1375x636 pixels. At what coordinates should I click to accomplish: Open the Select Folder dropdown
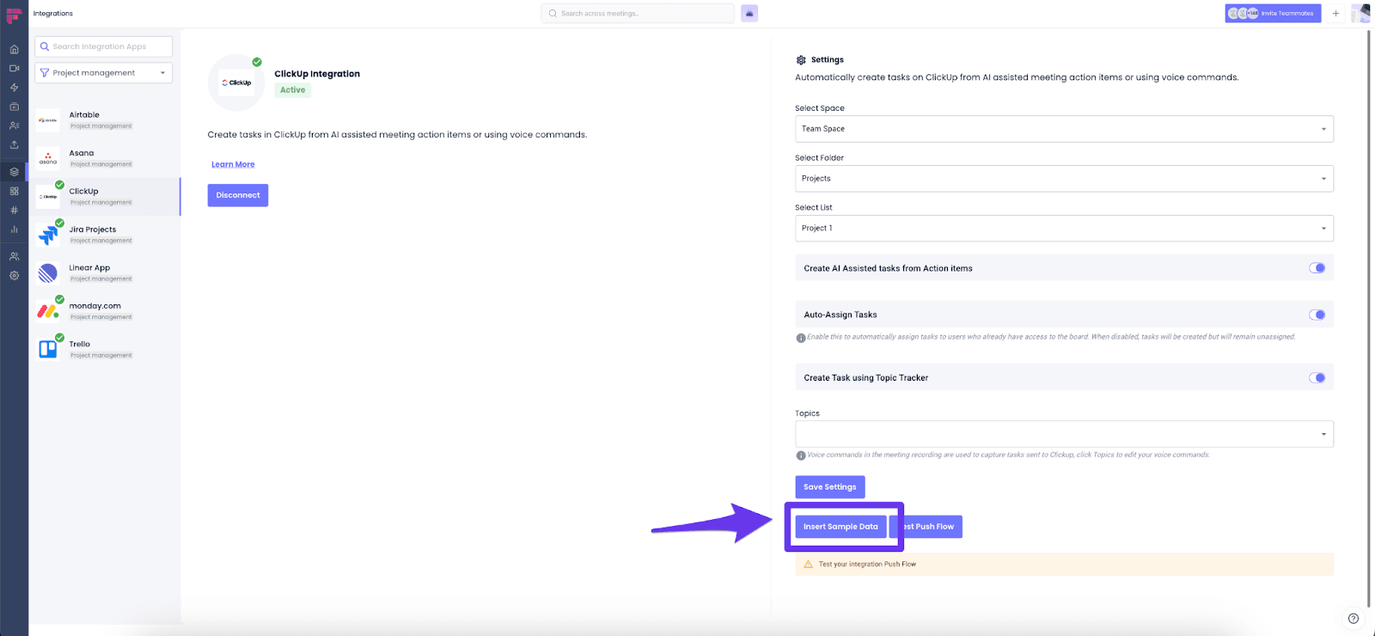1064,179
